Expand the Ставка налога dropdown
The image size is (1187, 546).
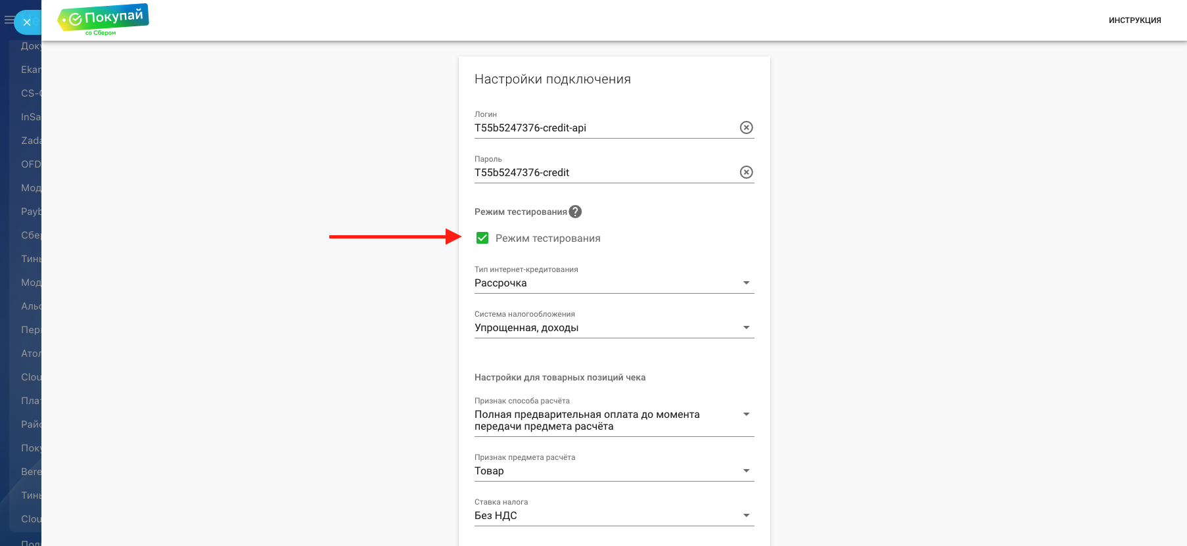point(614,516)
